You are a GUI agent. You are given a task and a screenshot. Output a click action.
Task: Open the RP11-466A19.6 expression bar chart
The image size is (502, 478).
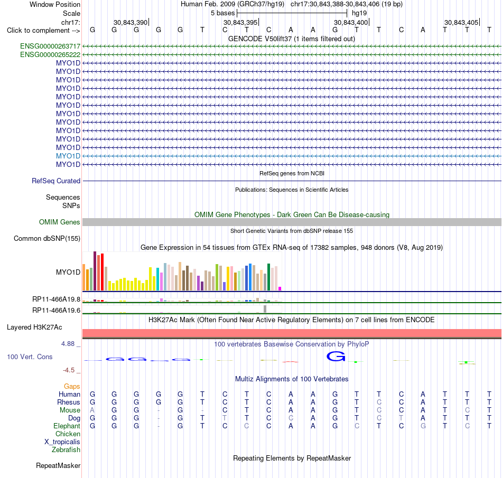click(182, 310)
